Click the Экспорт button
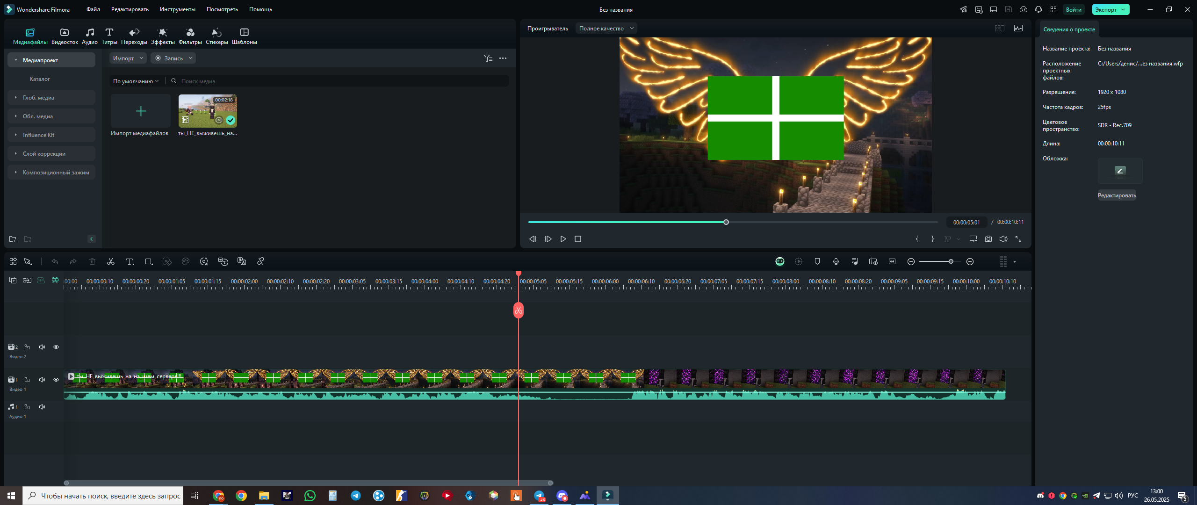This screenshot has height=505, width=1197. [x=1110, y=9]
